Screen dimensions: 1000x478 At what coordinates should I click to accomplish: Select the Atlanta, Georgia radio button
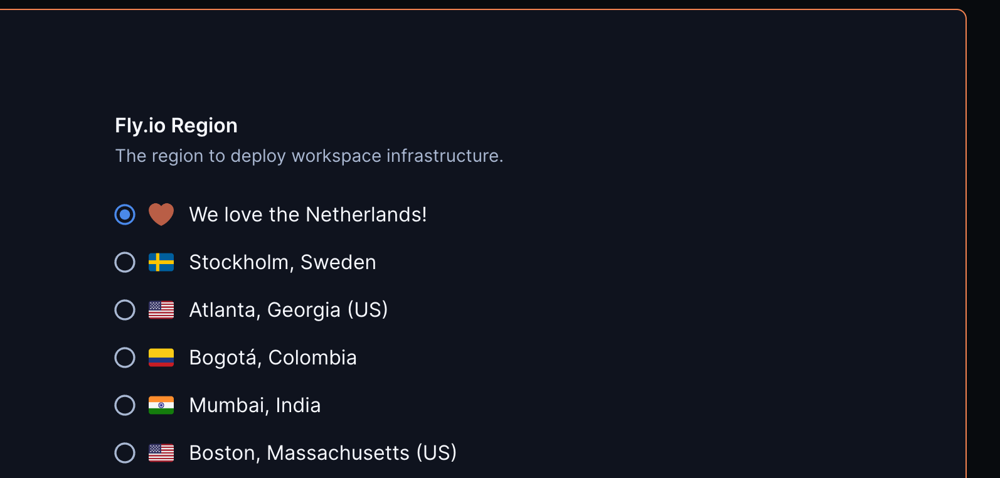pyautogui.click(x=125, y=310)
